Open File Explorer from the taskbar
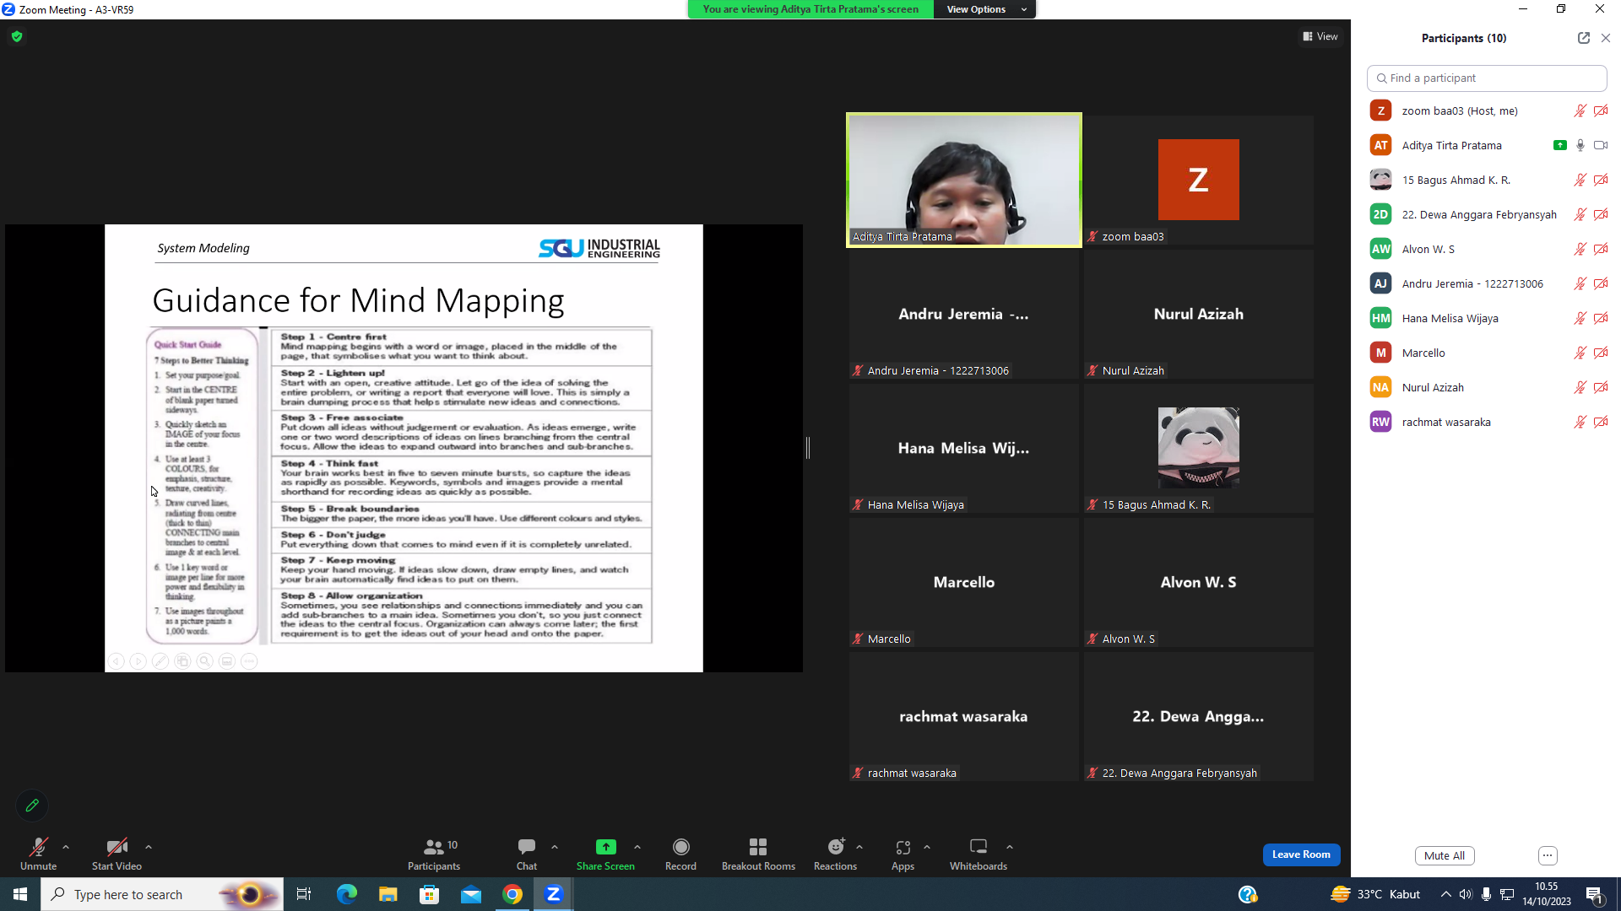This screenshot has height=911, width=1621. tap(388, 894)
